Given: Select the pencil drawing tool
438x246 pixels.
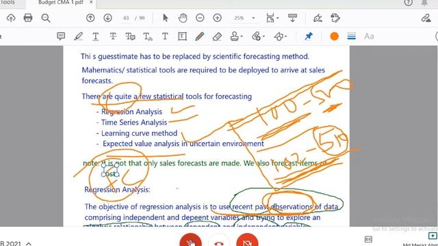Looking at the screenshot, I should click(200, 36).
